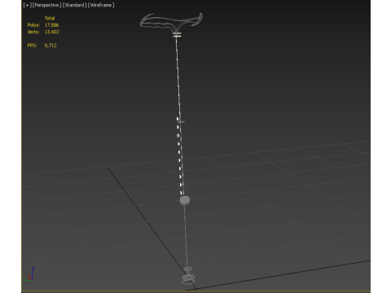This screenshot has width=391, height=293.
Task: Click the FPS value 0,712
Action: point(51,46)
